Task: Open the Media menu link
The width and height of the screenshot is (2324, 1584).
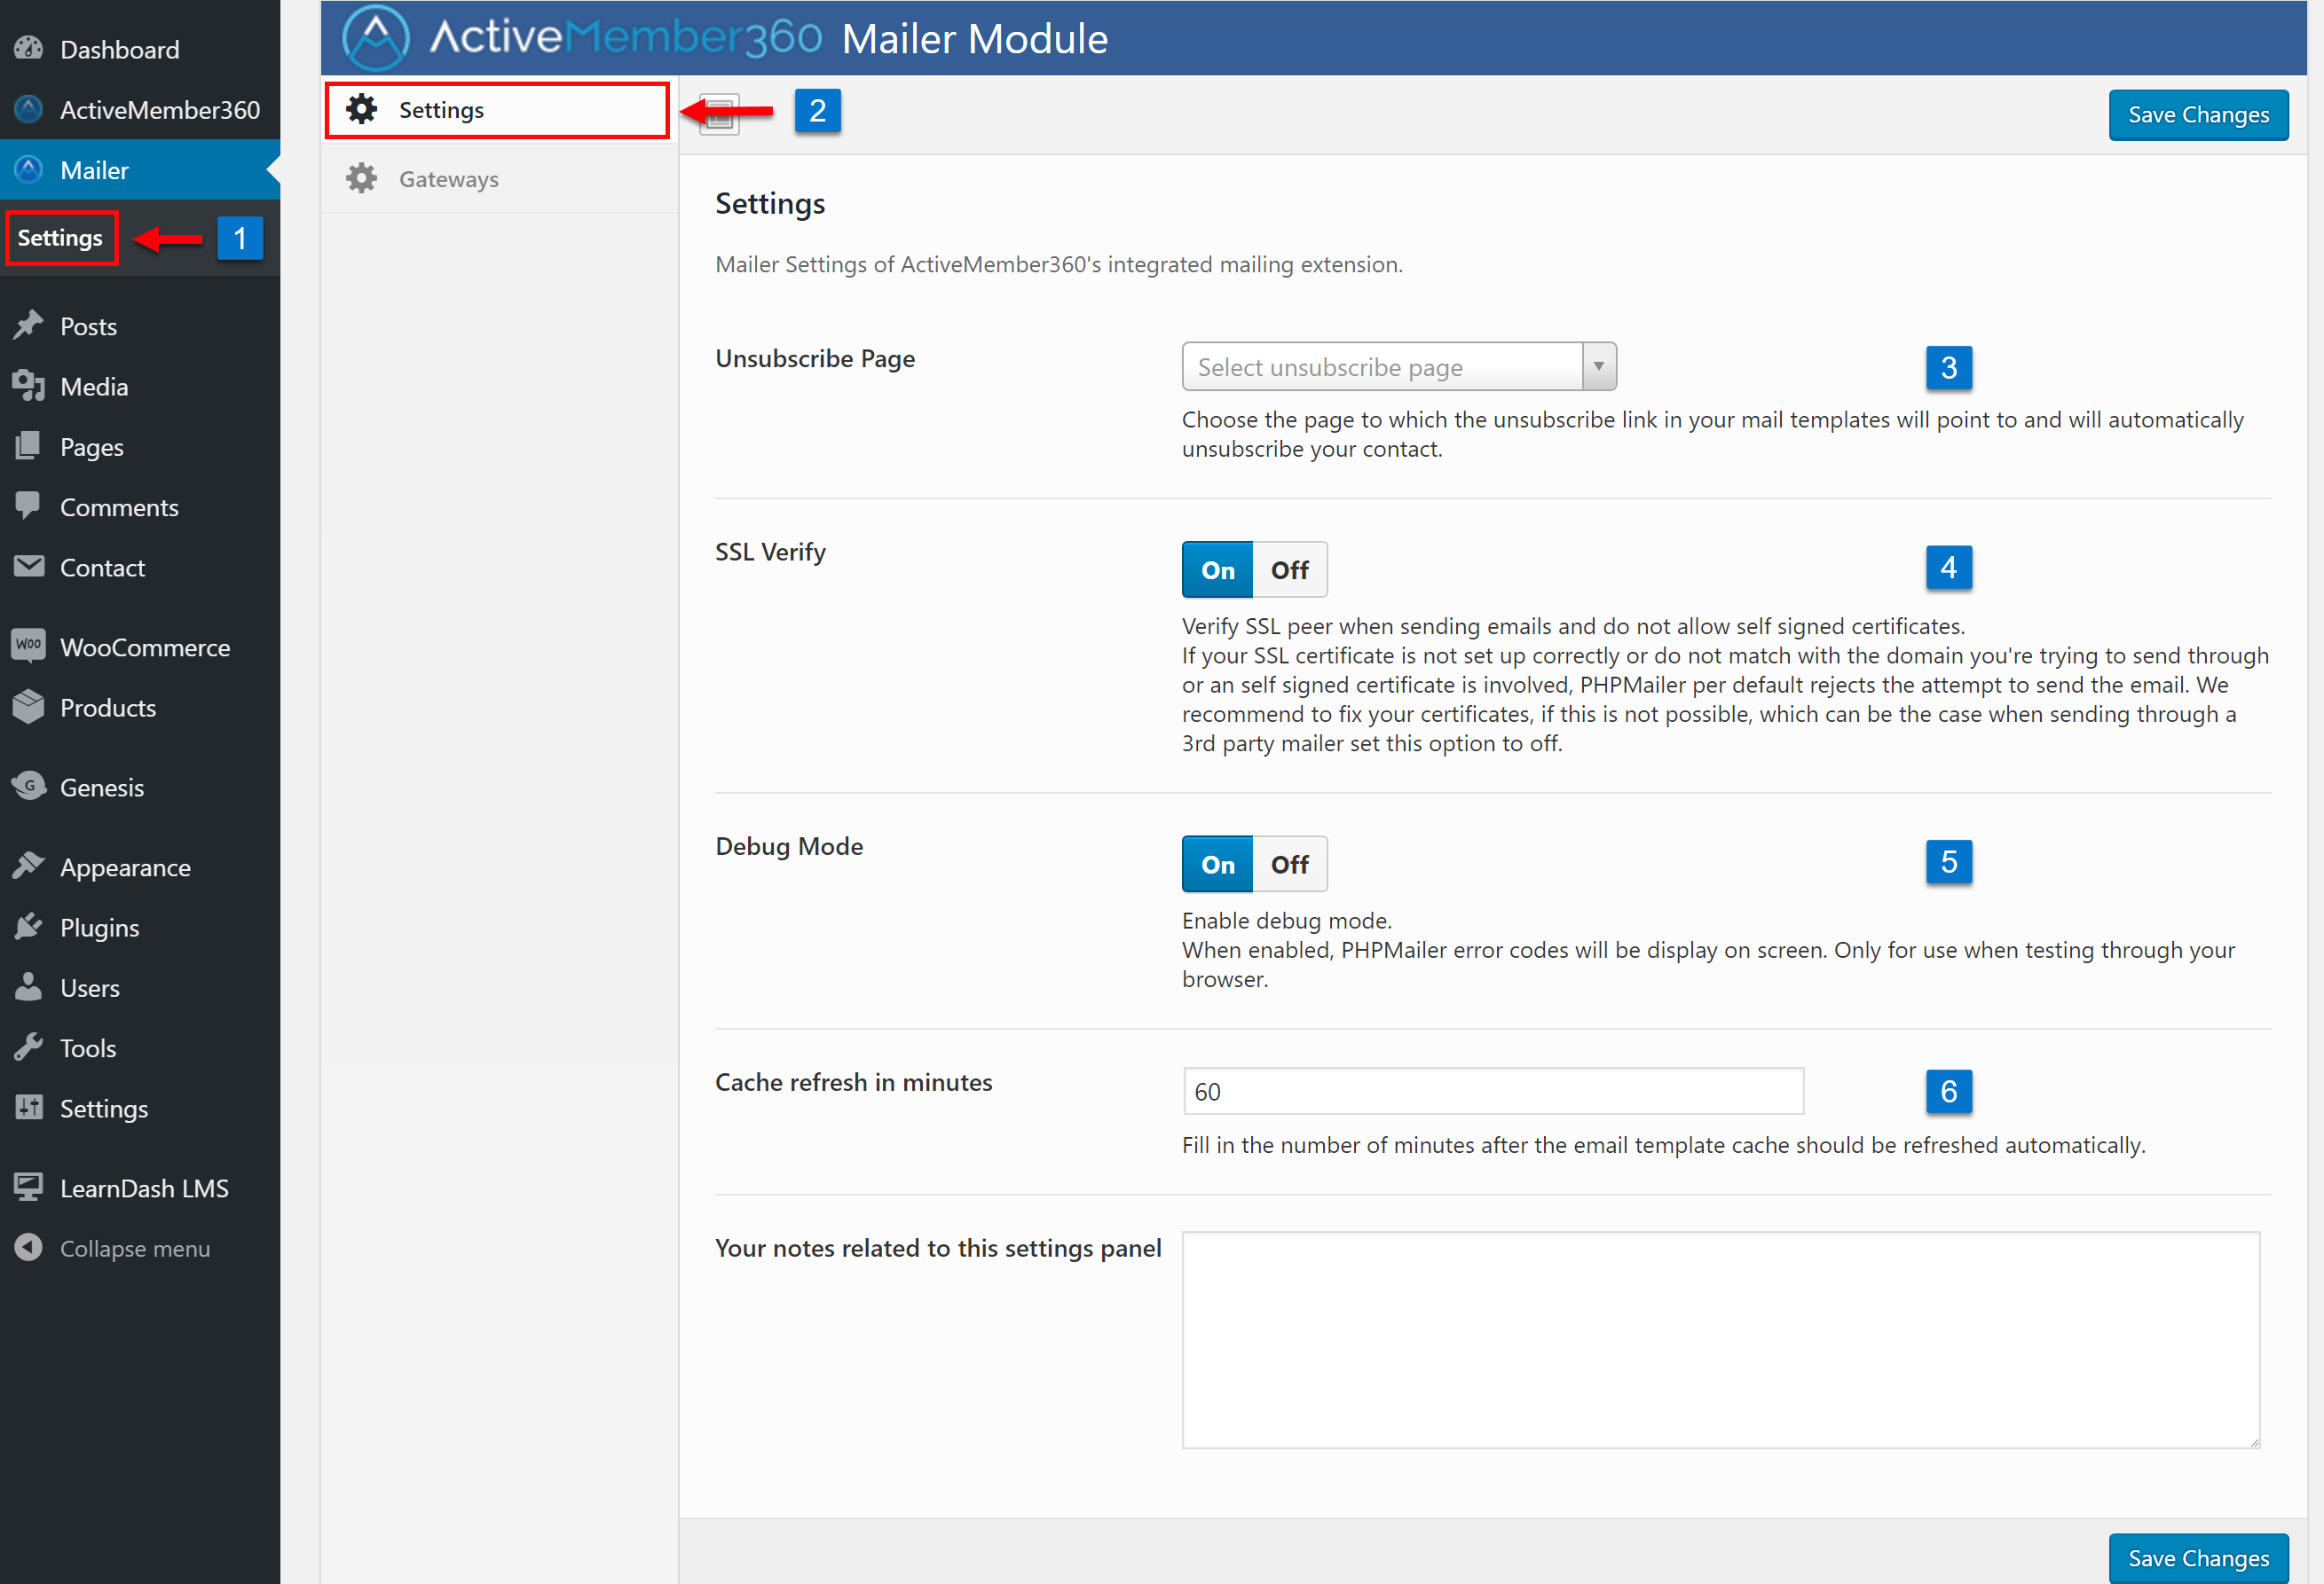Action: (x=140, y=386)
